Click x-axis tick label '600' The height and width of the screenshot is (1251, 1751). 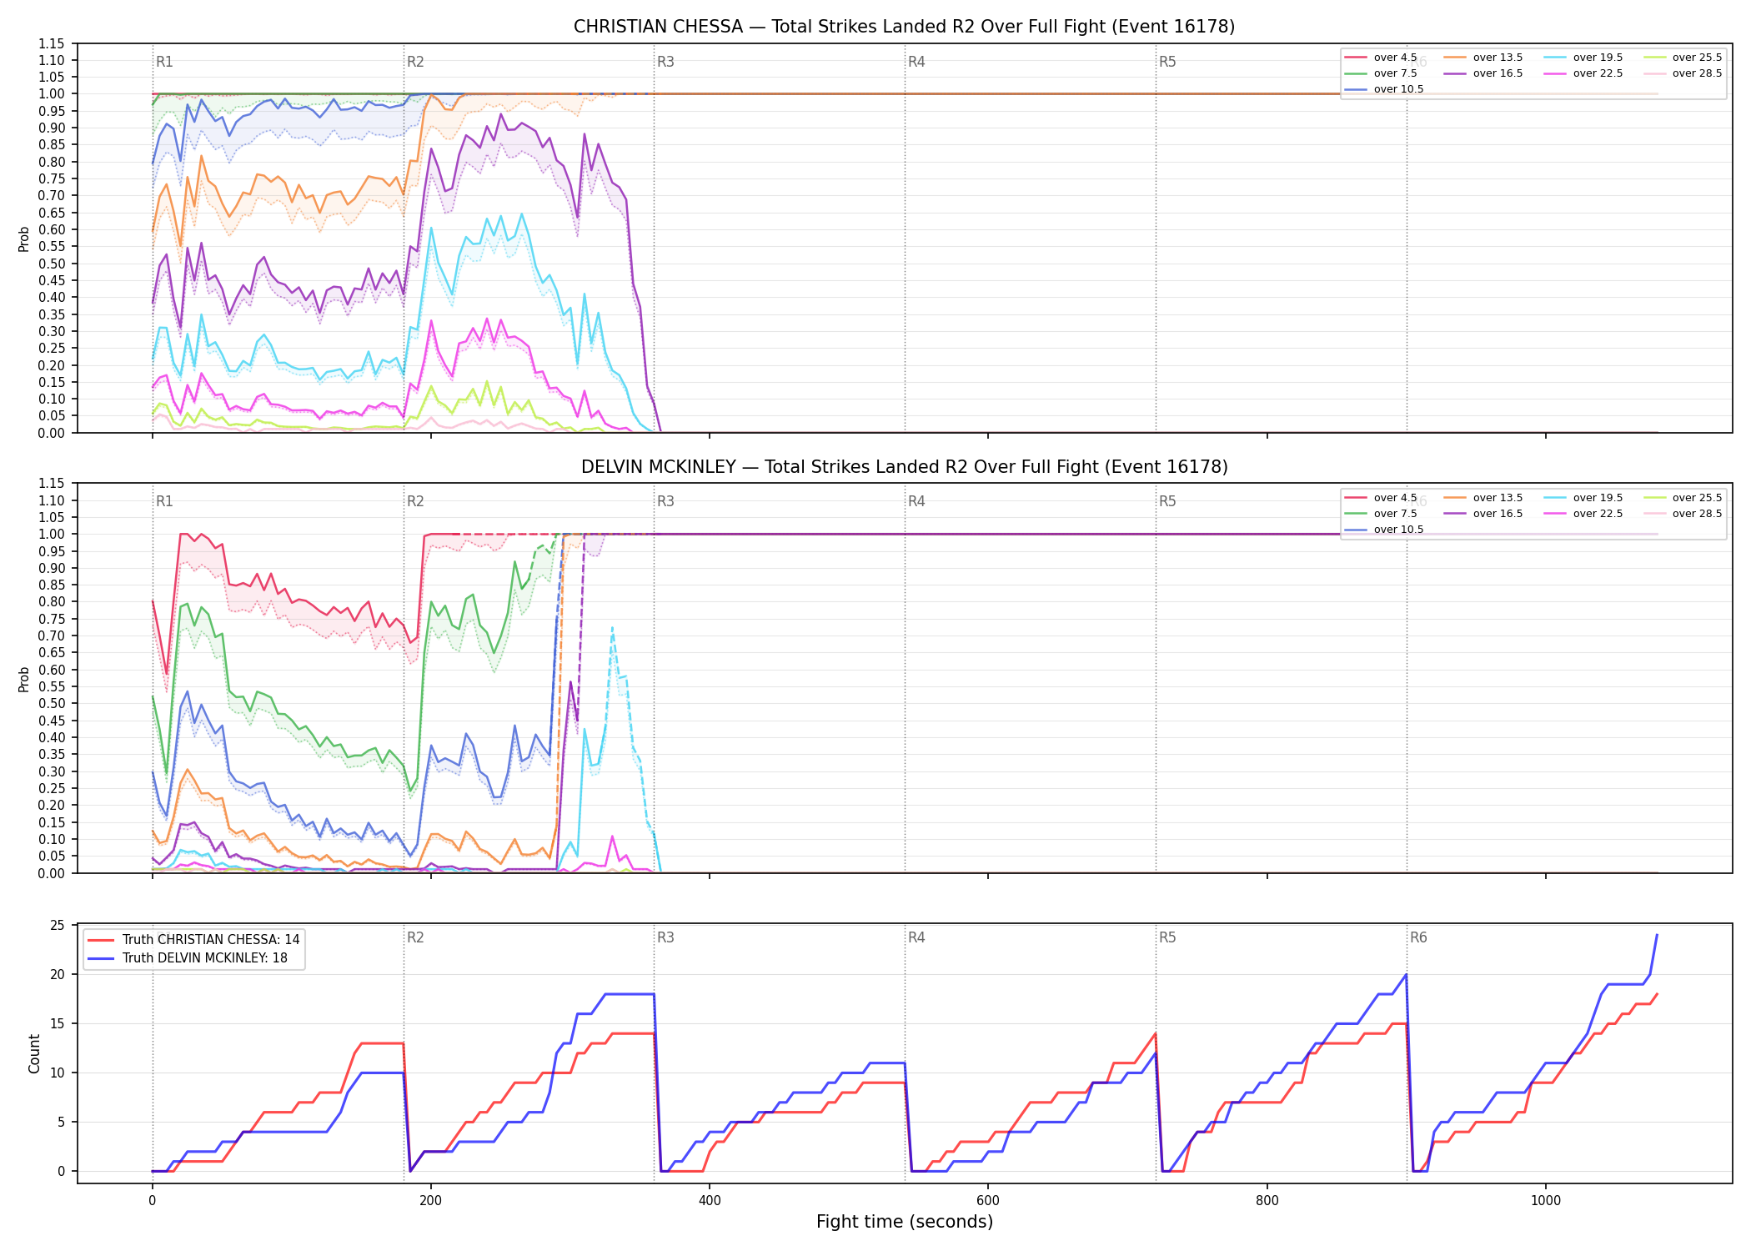pyautogui.click(x=988, y=1201)
